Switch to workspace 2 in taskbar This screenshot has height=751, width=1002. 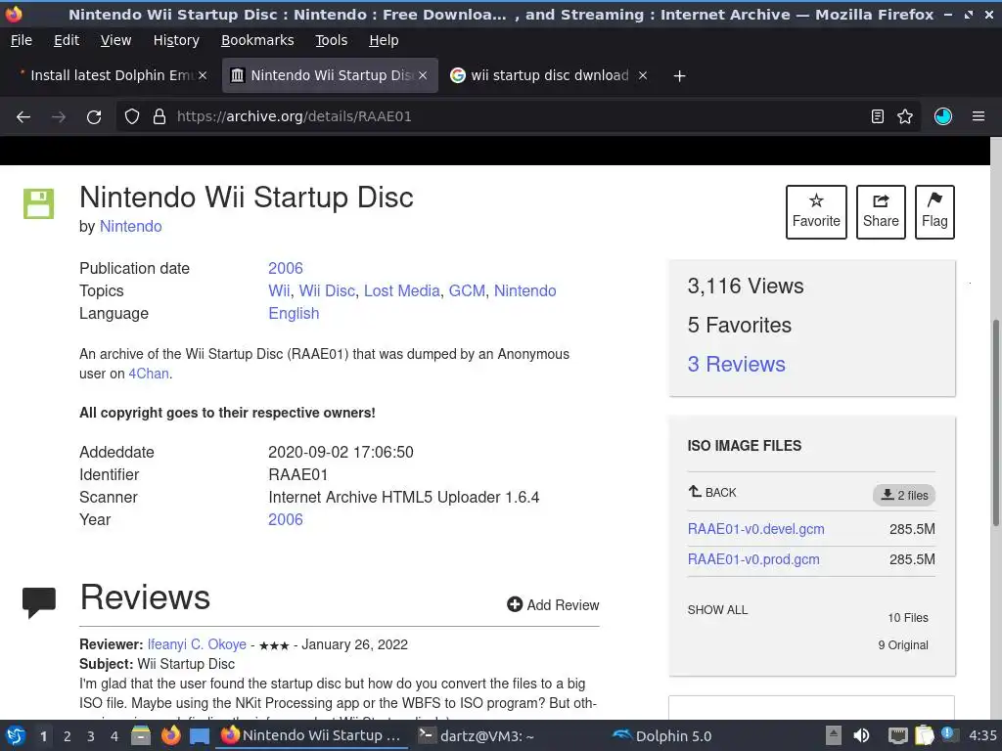(68, 736)
